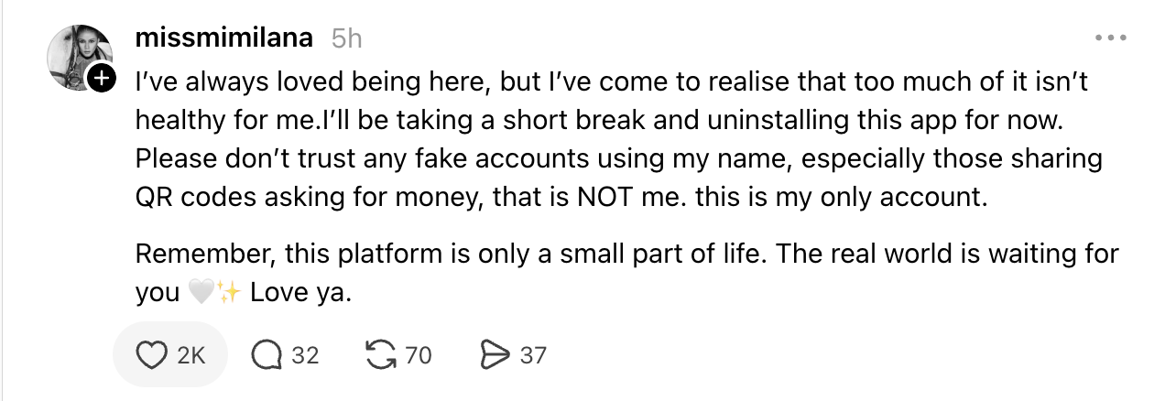Click the sparkles emoji in the post
This screenshot has height=401, width=1165.
(x=229, y=293)
